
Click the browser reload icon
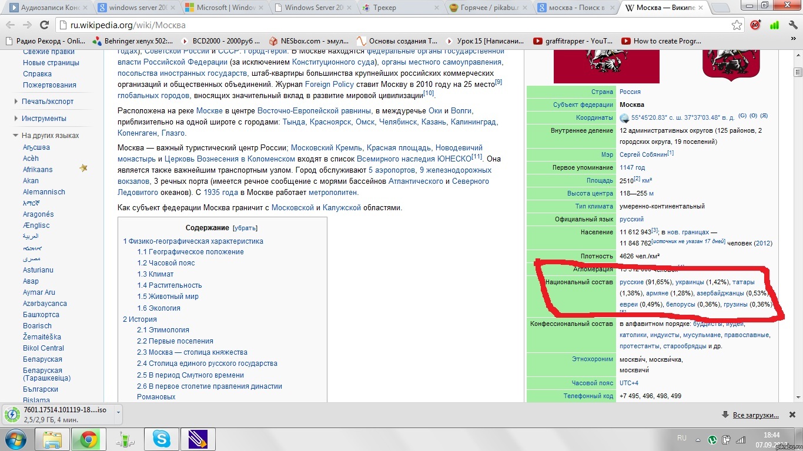click(x=44, y=25)
